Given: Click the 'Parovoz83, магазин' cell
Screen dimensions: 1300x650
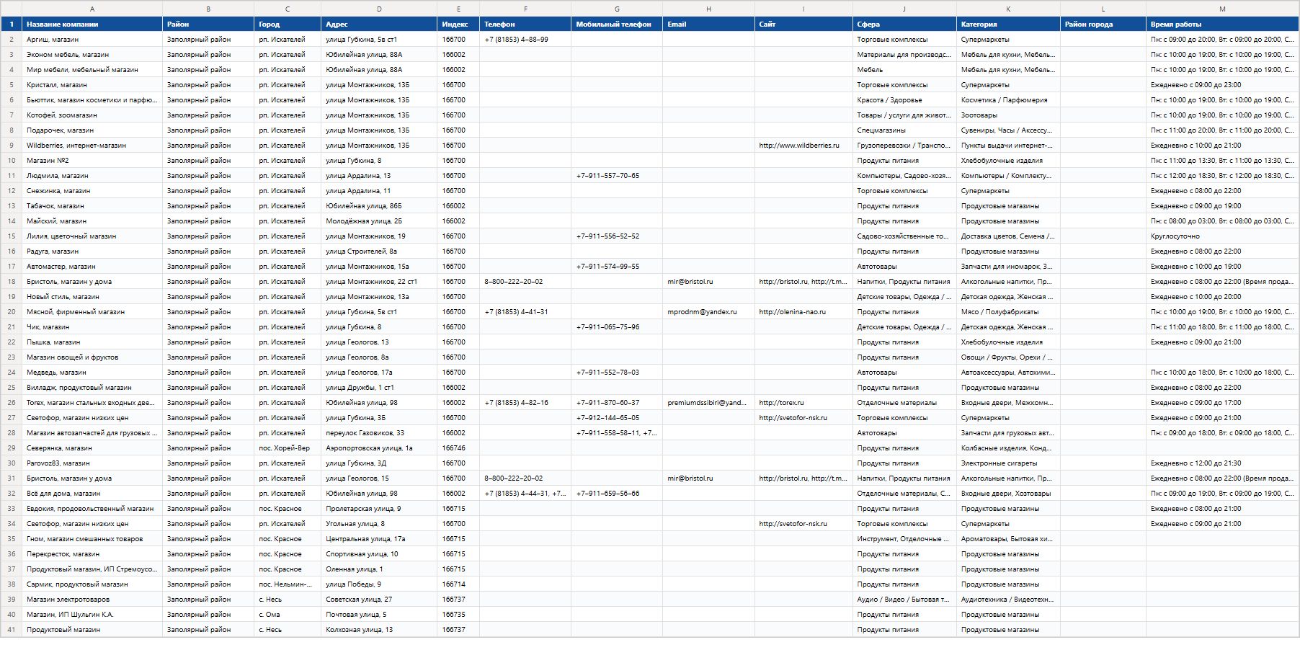Looking at the screenshot, I should coord(92,463).
